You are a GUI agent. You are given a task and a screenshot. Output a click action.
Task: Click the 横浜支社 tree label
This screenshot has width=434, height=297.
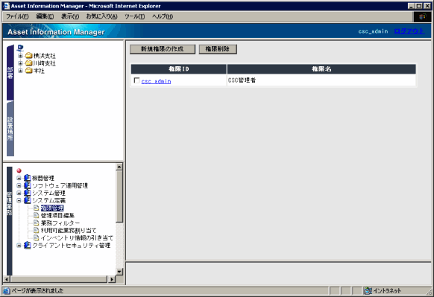pyautogui.click(x=45, y=56)
